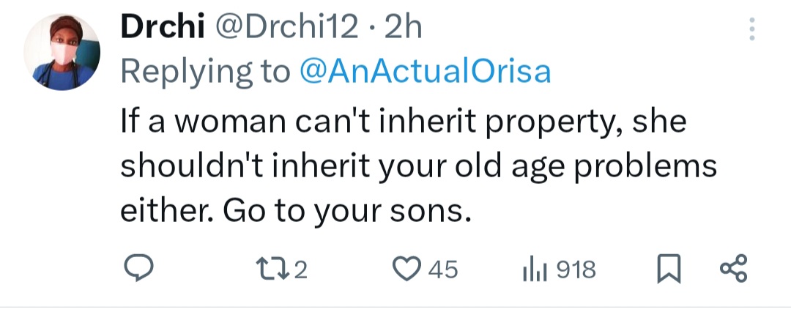Share the tweet via the share icon
This screenshot has height=312, width=791.
click(733, 270)
